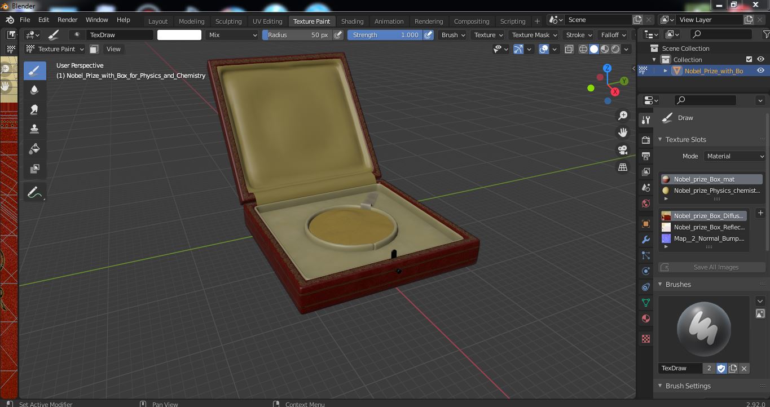Open Scene properties tab
This screenshot has height=407, width=770.
tap(646, 187)
